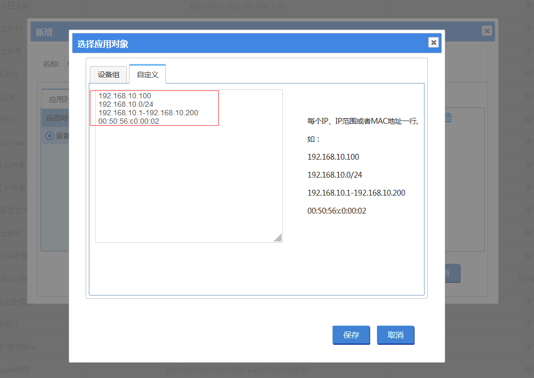The image size is (534, 378).
Task: Click the 00:50:56:c0:00:02 MAC line in textarea
Action: tap(128, 121)
